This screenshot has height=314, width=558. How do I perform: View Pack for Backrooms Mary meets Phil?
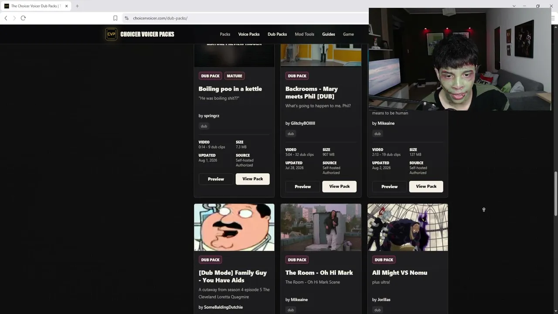[340, 186]
